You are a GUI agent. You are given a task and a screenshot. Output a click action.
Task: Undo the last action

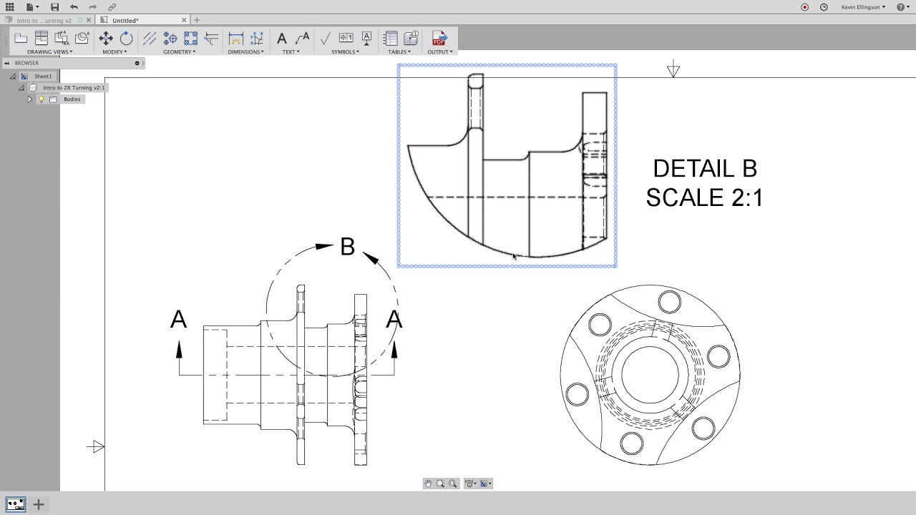[x=74, y=6]
